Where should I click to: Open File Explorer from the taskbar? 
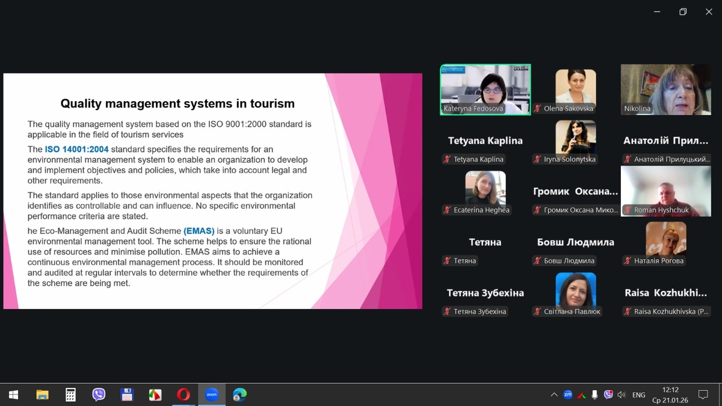[x=42, y=395]
